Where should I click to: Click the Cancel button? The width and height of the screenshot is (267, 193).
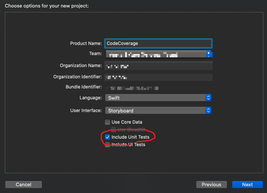point(24,184)
